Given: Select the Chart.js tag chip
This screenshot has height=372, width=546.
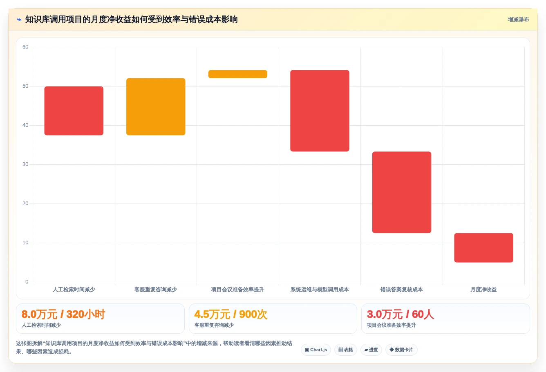Looking at the screenshot, I should click(x=316, y=350).
